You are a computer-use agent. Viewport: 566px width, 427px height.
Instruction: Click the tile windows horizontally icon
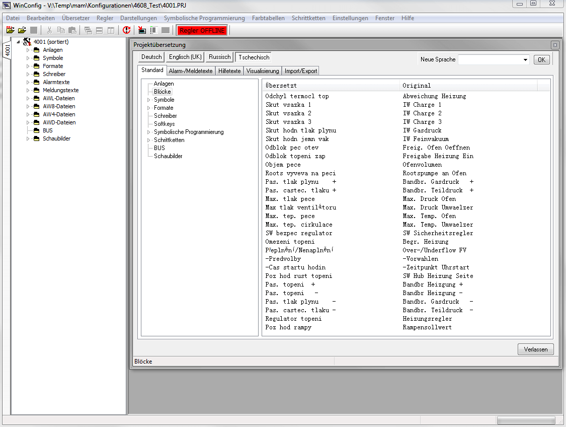pyautogui.click(x=99, y=30)
